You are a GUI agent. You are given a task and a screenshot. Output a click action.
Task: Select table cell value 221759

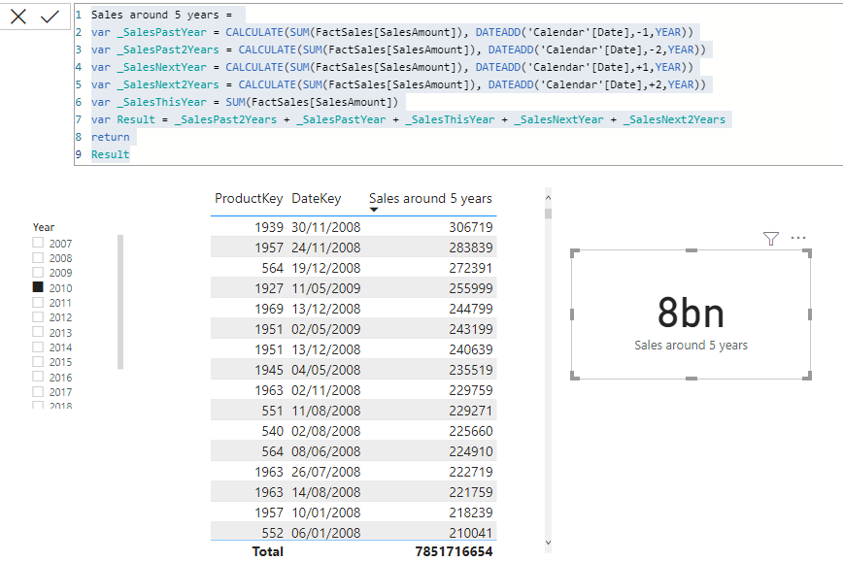[471, 493]
